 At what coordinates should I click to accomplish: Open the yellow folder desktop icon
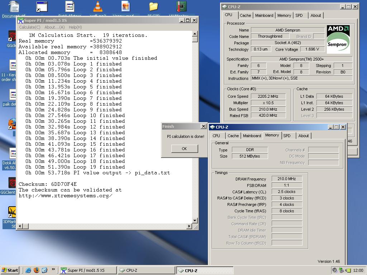pos(153,6)
